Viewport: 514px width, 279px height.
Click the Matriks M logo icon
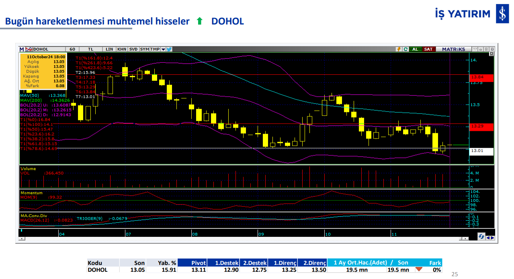pos(21,49)
